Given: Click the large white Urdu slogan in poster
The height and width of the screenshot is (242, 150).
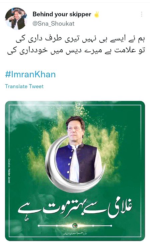Looking at the screenshot, I should coord(76,209).
